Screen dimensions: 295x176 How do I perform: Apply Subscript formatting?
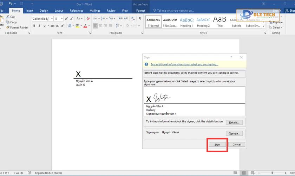pyautogui.click(x=58, y=26)
